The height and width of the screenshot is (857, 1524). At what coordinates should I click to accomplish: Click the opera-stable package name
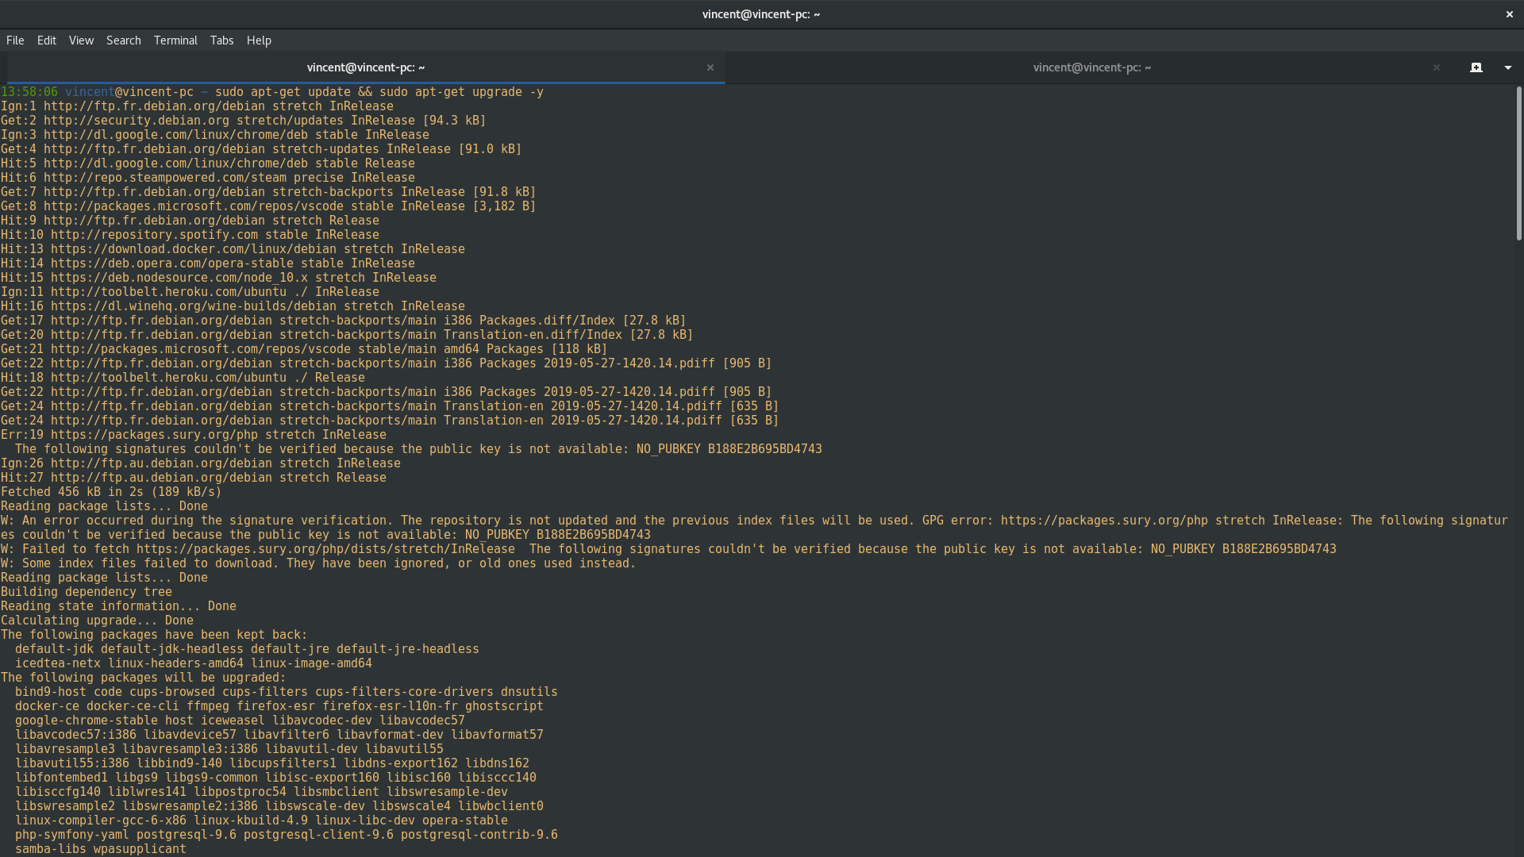[465, 820]
